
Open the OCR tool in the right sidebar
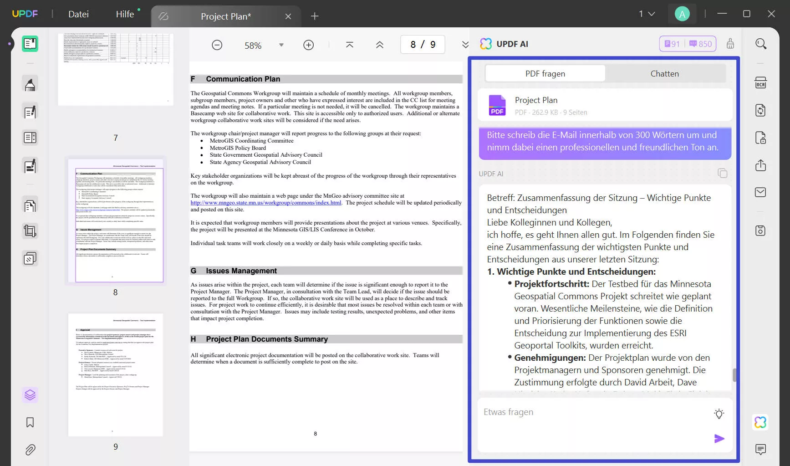(x=760, y=82)
